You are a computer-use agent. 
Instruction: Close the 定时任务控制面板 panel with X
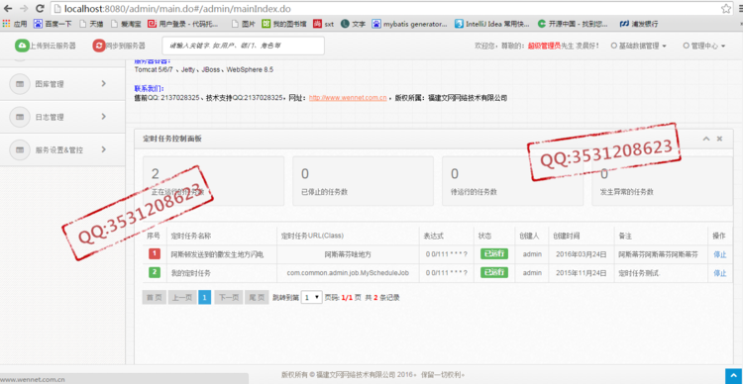(719, 139)
